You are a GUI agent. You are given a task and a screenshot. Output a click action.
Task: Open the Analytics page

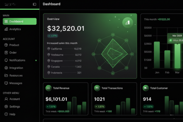coord(15,29)
